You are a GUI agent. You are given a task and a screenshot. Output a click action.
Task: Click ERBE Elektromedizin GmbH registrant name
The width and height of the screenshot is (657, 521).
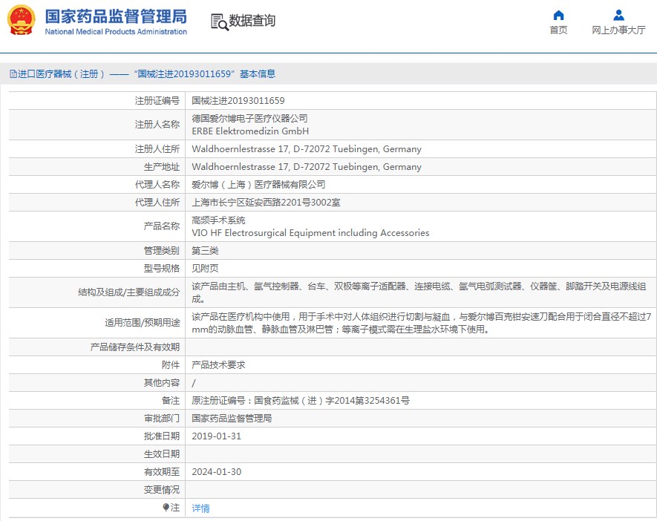point(250,131)
